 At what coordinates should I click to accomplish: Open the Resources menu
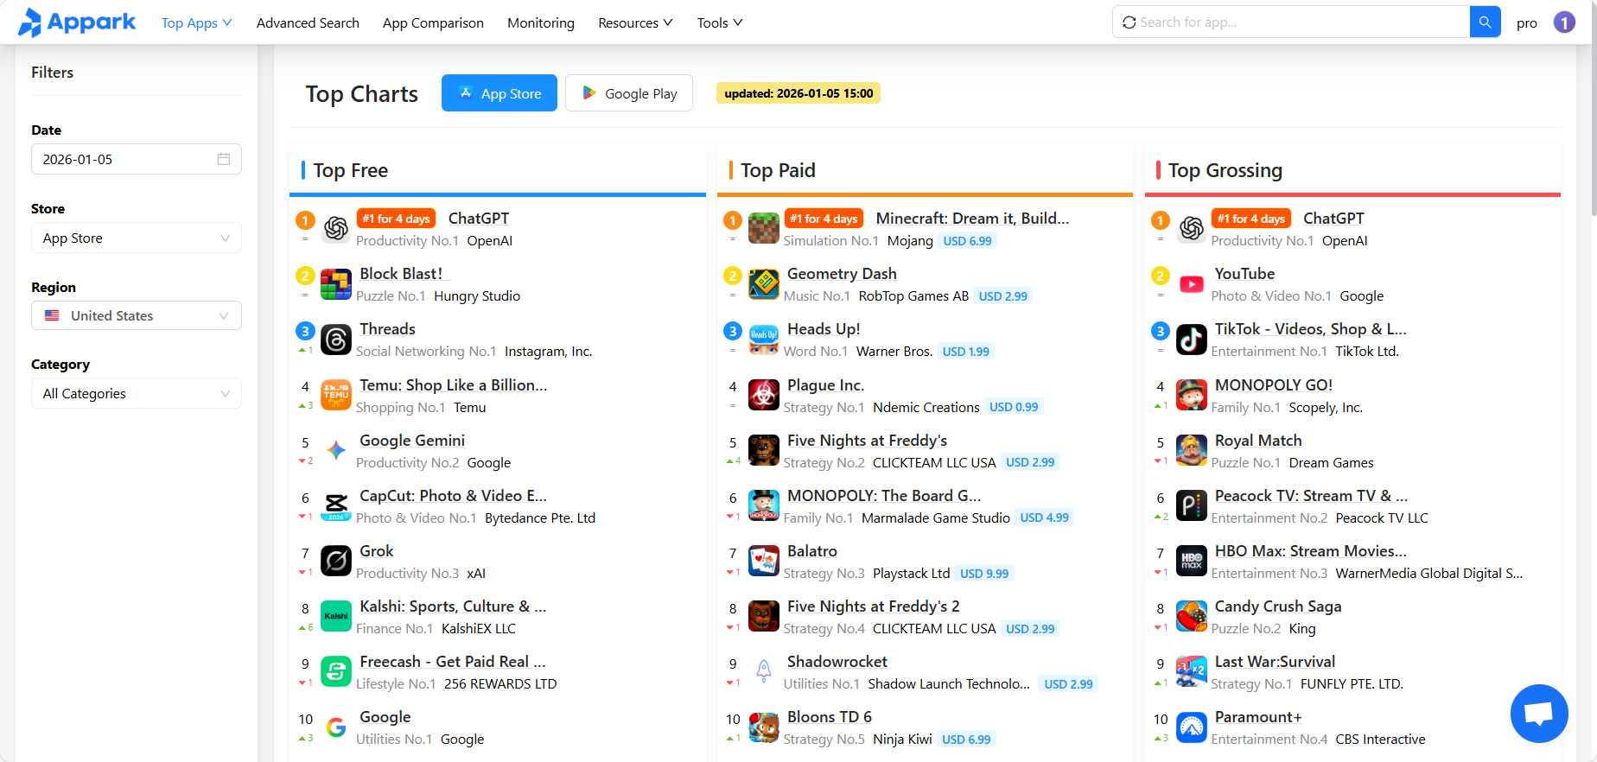[635, 23]
